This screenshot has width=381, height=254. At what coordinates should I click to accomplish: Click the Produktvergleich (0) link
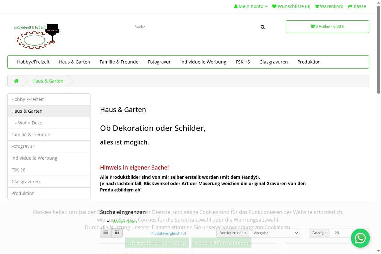point(168,233)
